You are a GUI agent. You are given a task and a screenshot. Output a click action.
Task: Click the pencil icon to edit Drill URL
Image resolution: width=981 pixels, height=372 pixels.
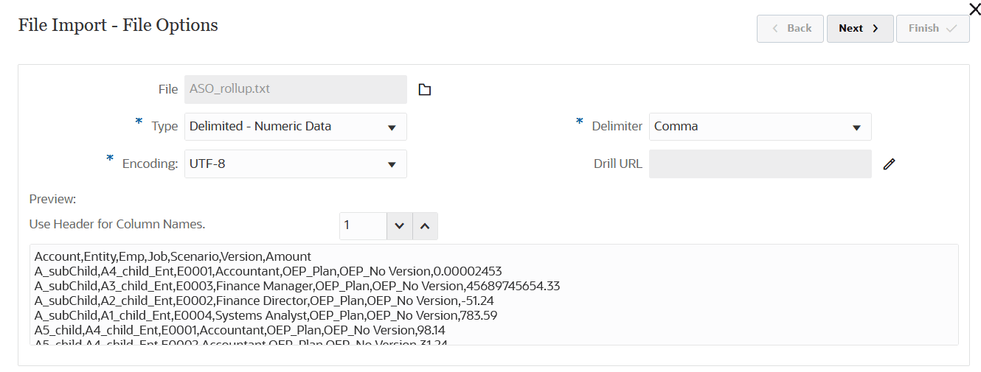tap(889, 164)
